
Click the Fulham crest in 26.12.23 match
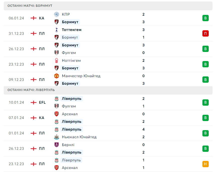(57, 53)
